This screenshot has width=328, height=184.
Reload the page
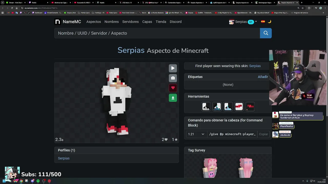12,8
